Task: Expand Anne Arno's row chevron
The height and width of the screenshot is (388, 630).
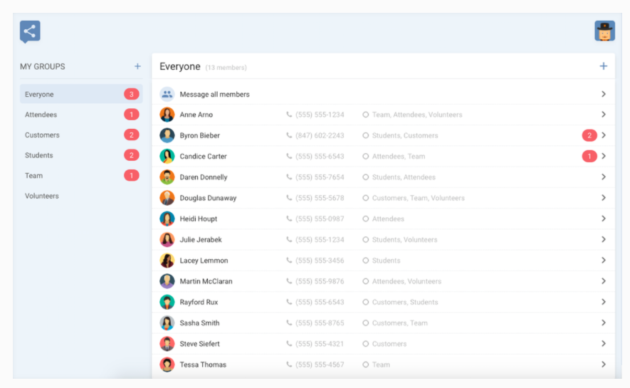Action: (604, 115)
